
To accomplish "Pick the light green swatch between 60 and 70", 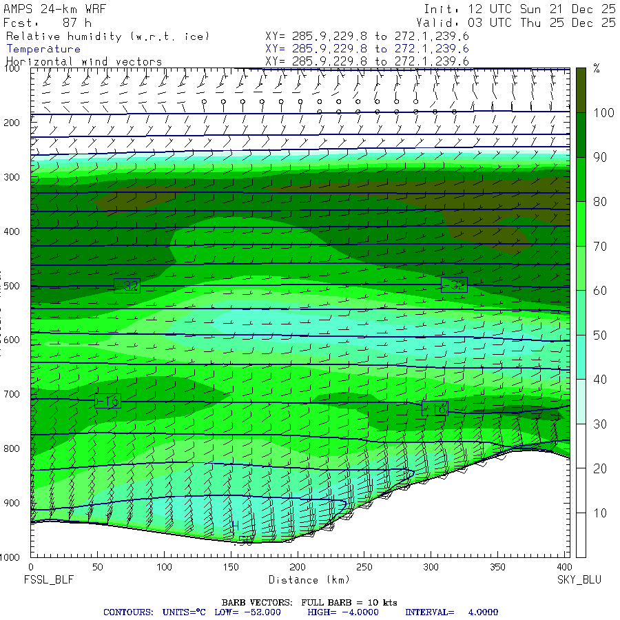I will pyautogui.click(x=581, y=268).
